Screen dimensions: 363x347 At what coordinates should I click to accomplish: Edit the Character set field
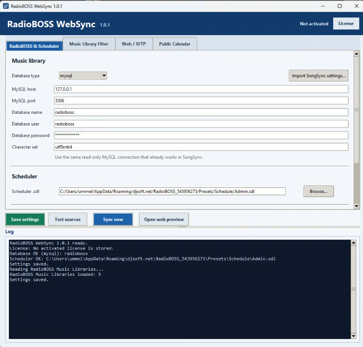pyautogui.click(x=201, y=147)
